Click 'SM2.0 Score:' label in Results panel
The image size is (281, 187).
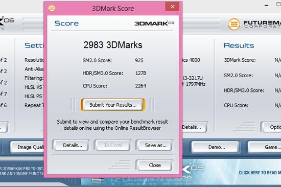point(239,76)
